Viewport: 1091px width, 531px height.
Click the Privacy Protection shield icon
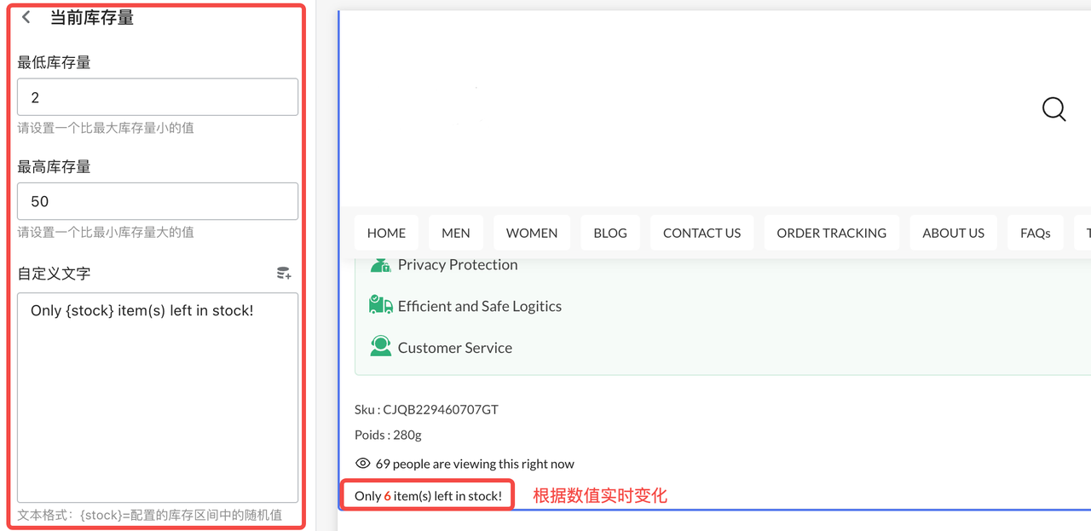point(380,265)
